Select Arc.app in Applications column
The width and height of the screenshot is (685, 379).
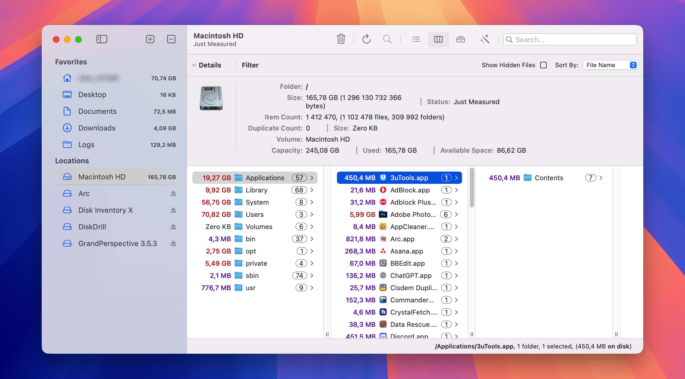(399, 239)
